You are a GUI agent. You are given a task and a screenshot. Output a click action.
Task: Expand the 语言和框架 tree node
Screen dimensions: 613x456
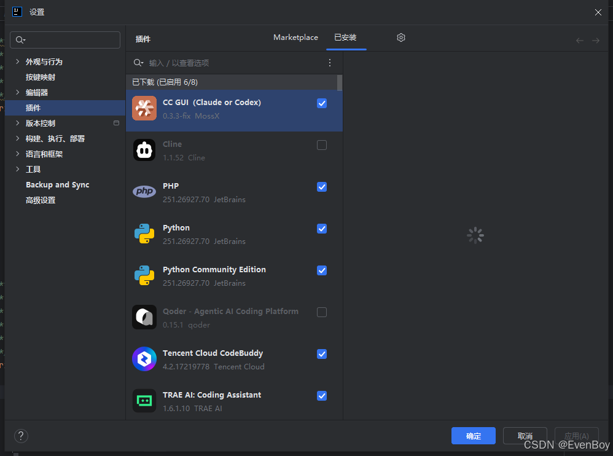point(18,154)
